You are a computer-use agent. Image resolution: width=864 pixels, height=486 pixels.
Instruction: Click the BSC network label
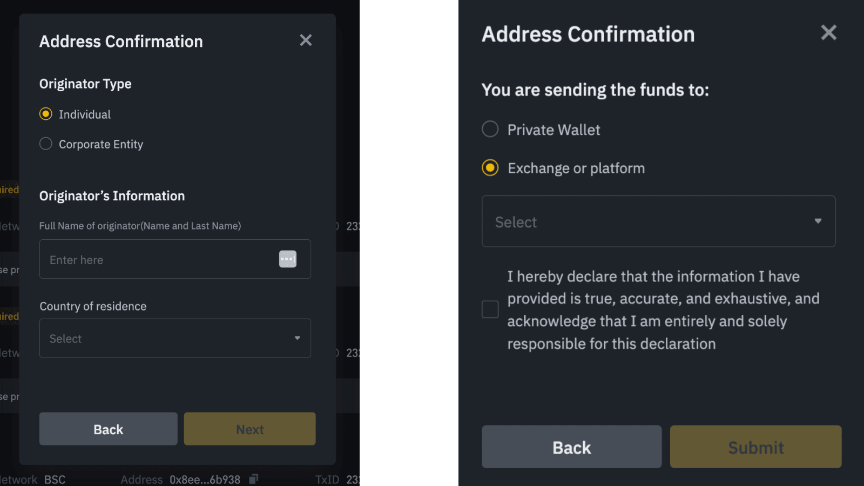tap(55, 480)
